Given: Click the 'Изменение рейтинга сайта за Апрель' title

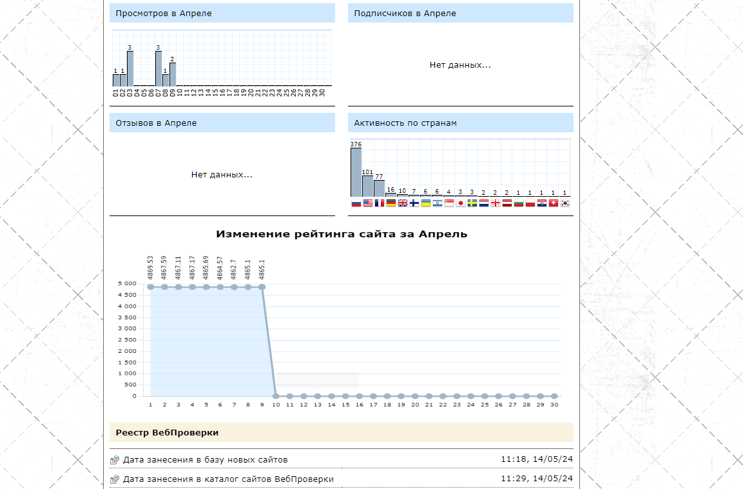Looking at the screenshot, I should point(342,234).
